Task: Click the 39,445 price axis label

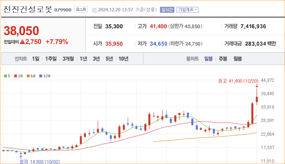Action: click(267, 94)
